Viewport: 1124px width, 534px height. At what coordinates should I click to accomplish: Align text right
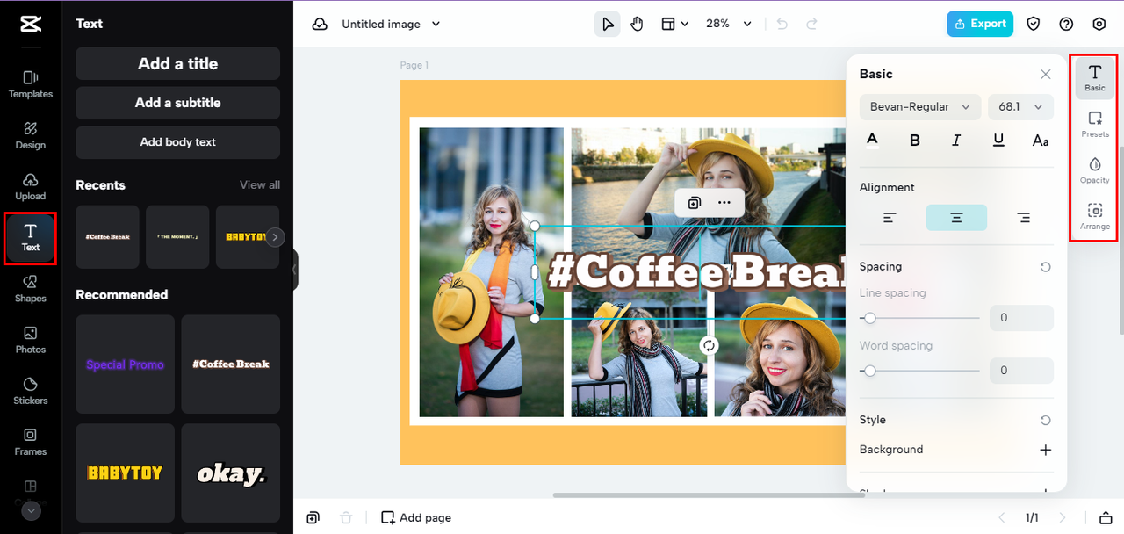(x=1023, y=218)
